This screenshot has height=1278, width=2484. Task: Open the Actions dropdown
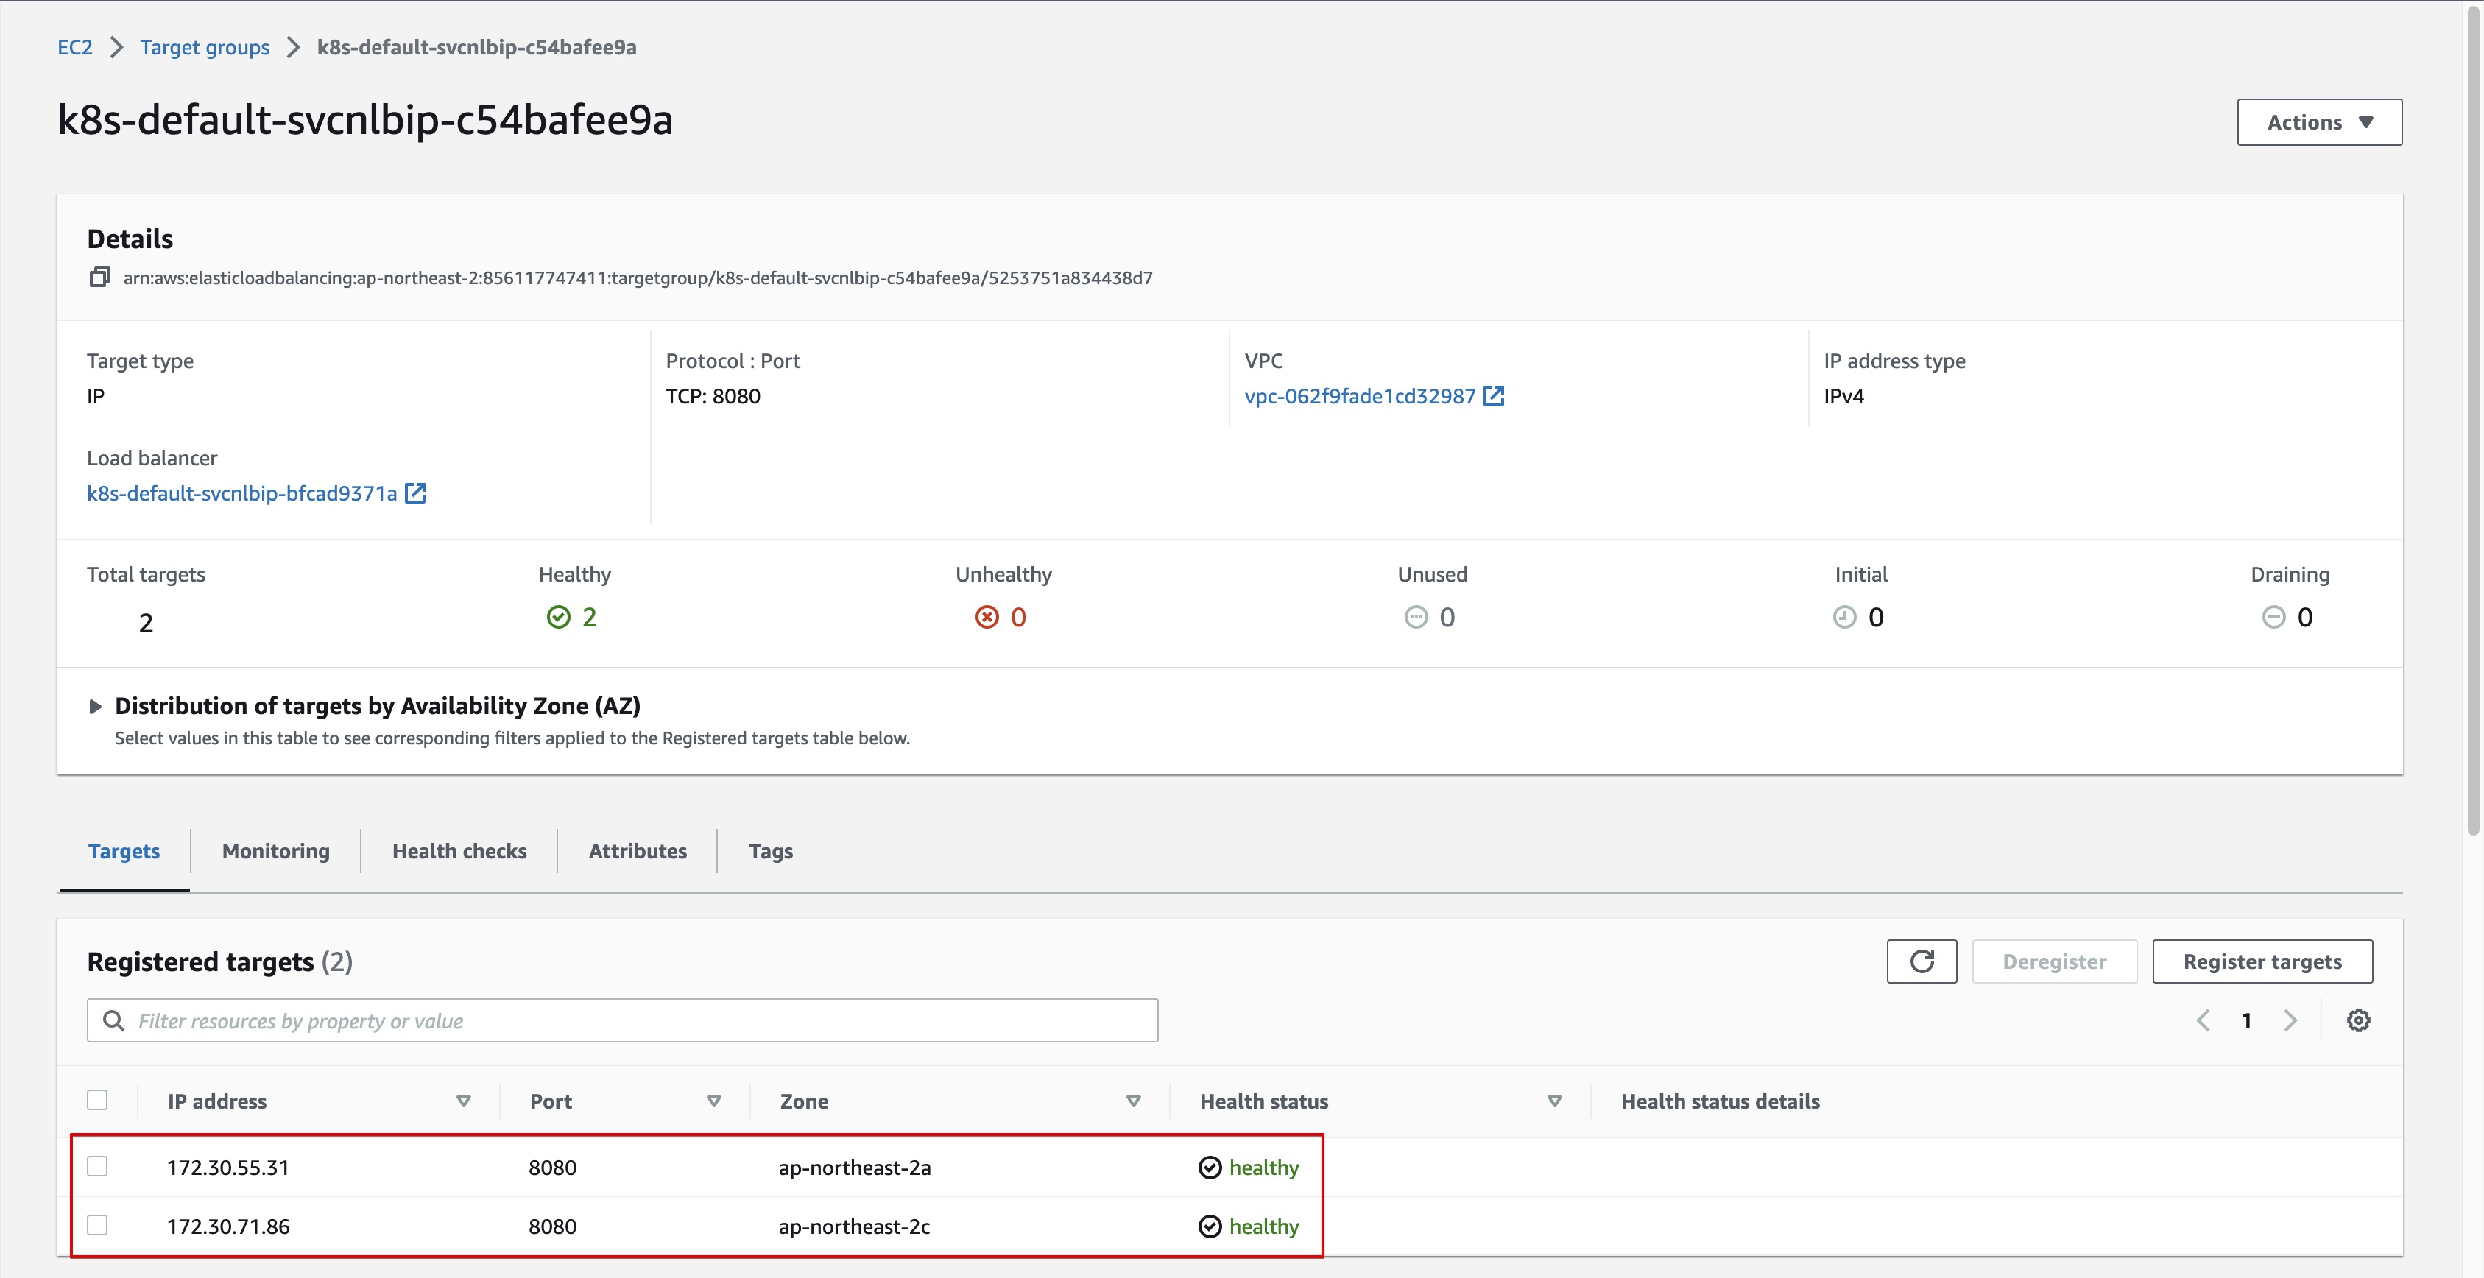(2318, 122)
